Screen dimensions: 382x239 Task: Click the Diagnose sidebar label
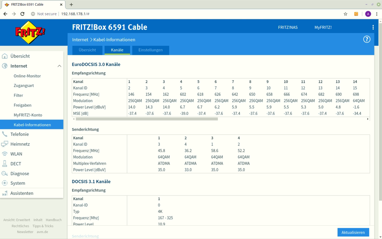point(20,174)
